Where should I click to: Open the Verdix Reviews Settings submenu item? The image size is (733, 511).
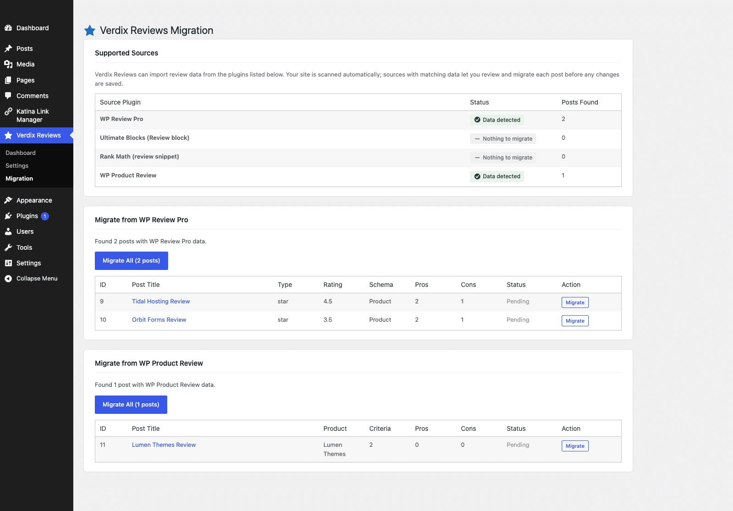tap(17, 165)
